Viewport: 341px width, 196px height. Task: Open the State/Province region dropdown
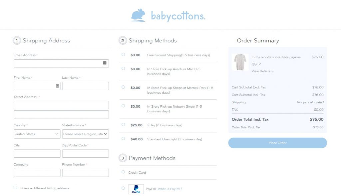pos(86,134)
